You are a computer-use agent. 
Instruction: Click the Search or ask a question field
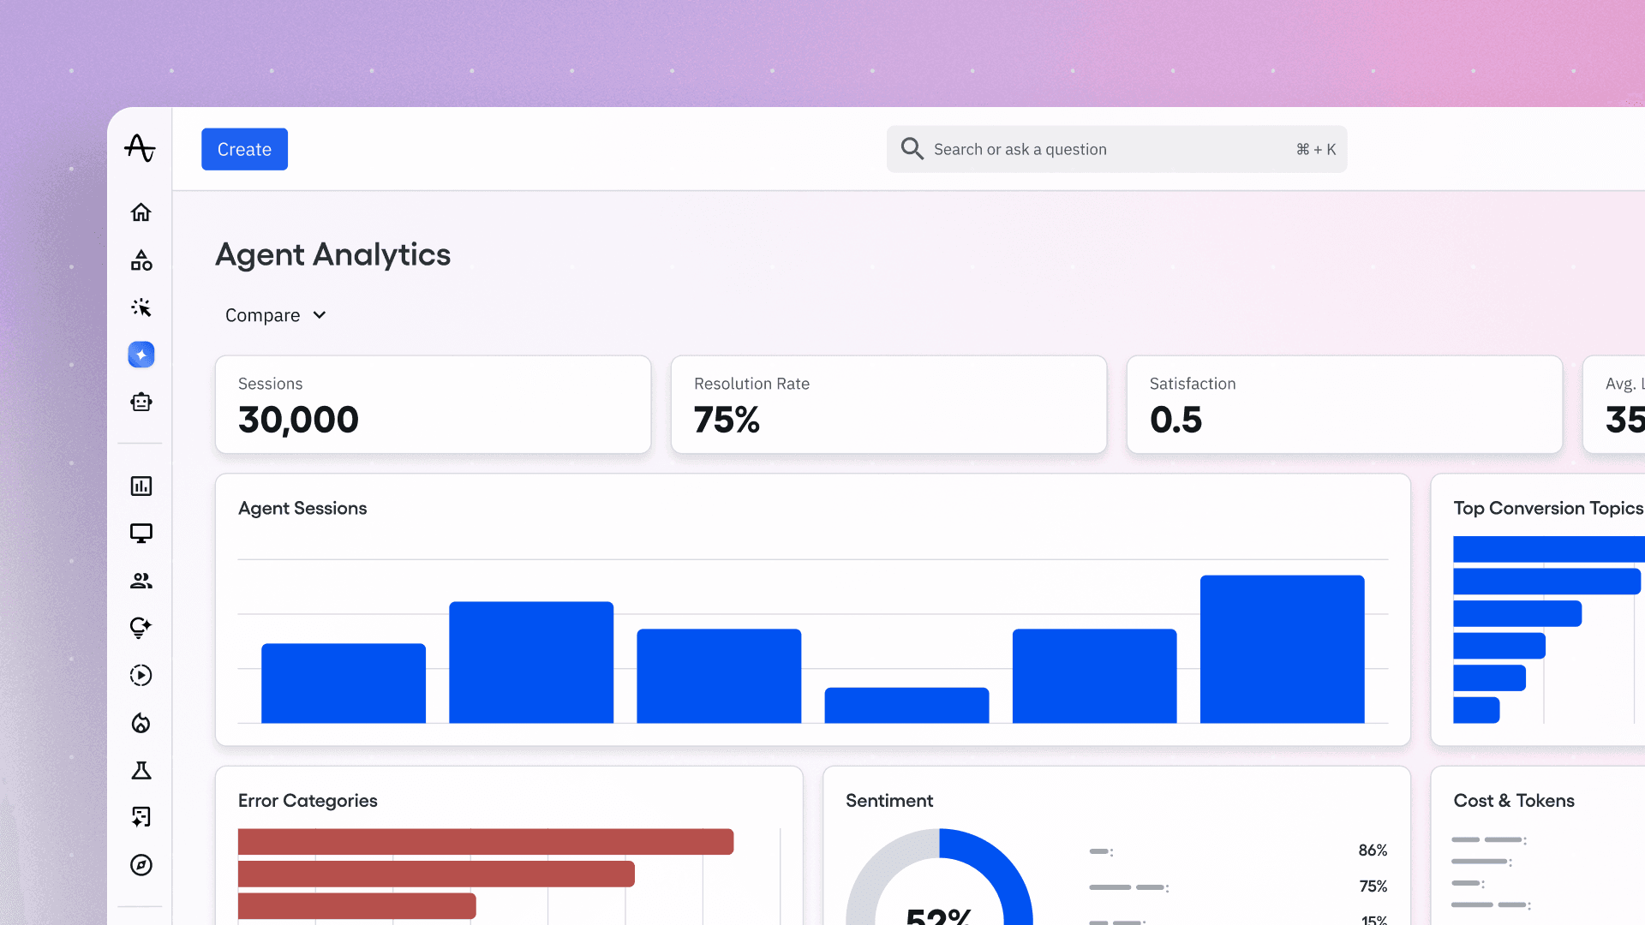point(1071,148)
